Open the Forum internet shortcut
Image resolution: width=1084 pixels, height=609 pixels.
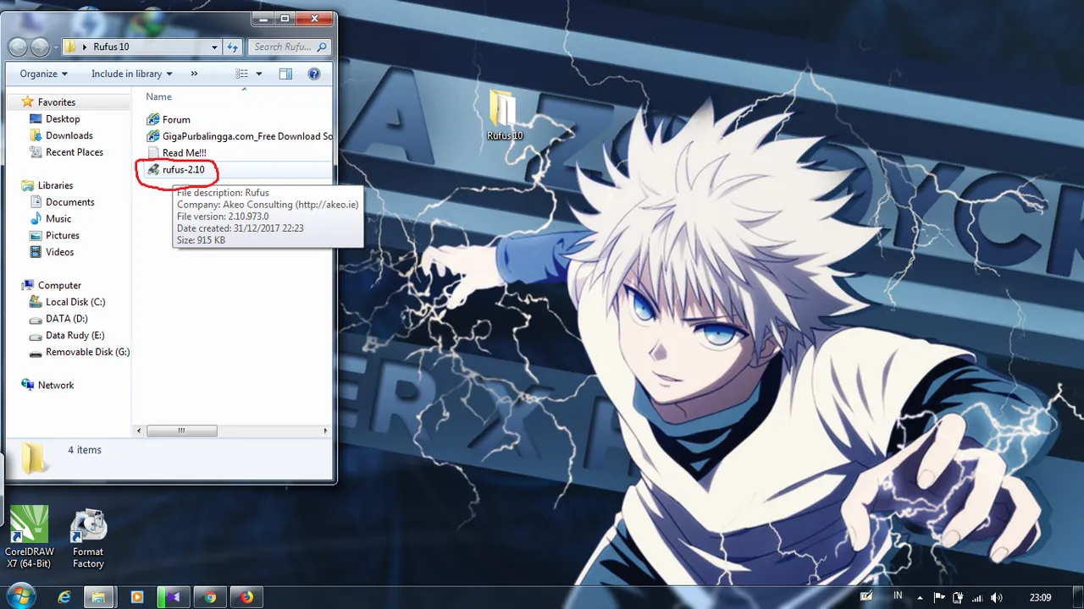pyautogui.click(x=168, y=119)
